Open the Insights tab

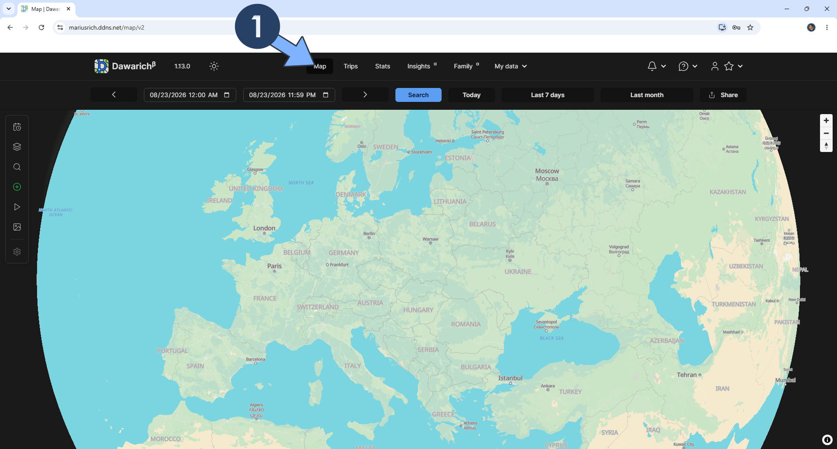422,66
